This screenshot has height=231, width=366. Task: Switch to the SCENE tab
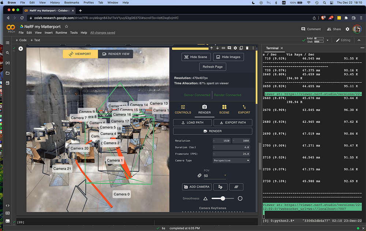pyautogui.click(x=224, y=109)
